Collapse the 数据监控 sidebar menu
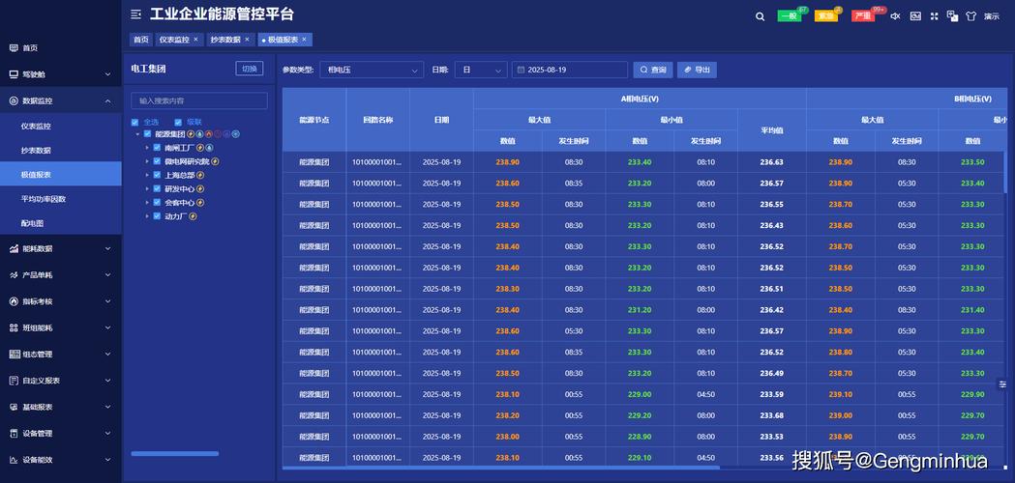1015x483 pixels. [x=61, y=100]
